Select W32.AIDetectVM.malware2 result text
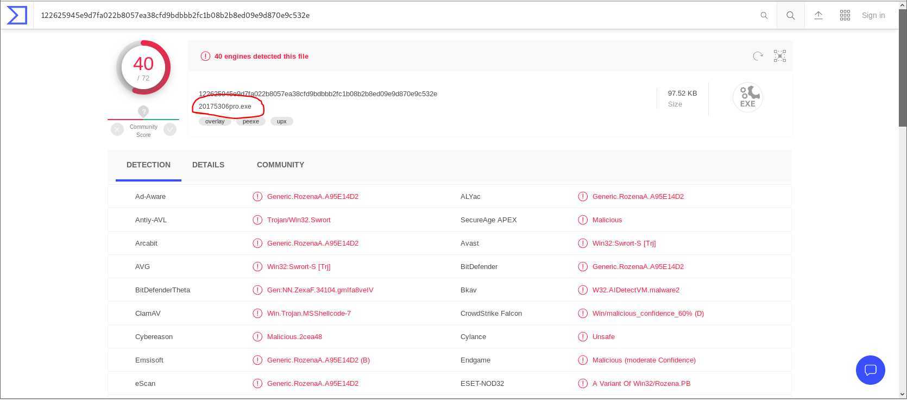Viewport: 907px width, 400px height. click(x=636, y=290)
